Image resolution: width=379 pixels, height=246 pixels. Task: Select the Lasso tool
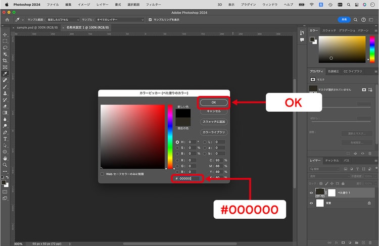(x=5, y=47)
